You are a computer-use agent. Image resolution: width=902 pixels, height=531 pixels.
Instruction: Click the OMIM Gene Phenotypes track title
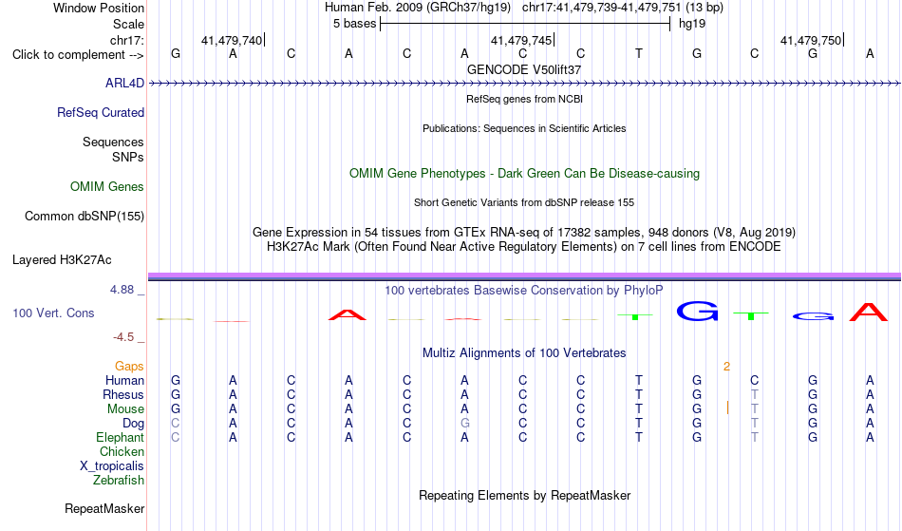pyautogui.click(x=524, y=173)
